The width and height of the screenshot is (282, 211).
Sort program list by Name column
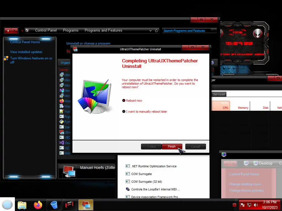(x=63, y=70)
